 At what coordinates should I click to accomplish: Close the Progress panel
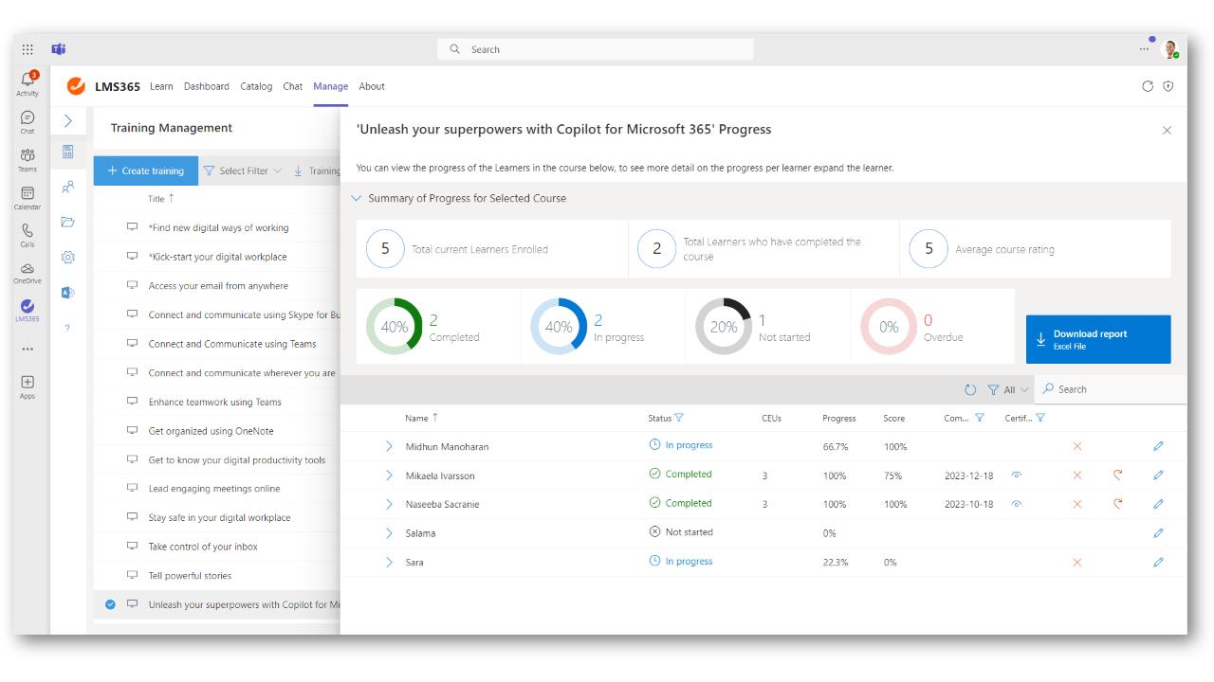point(1167,131)
